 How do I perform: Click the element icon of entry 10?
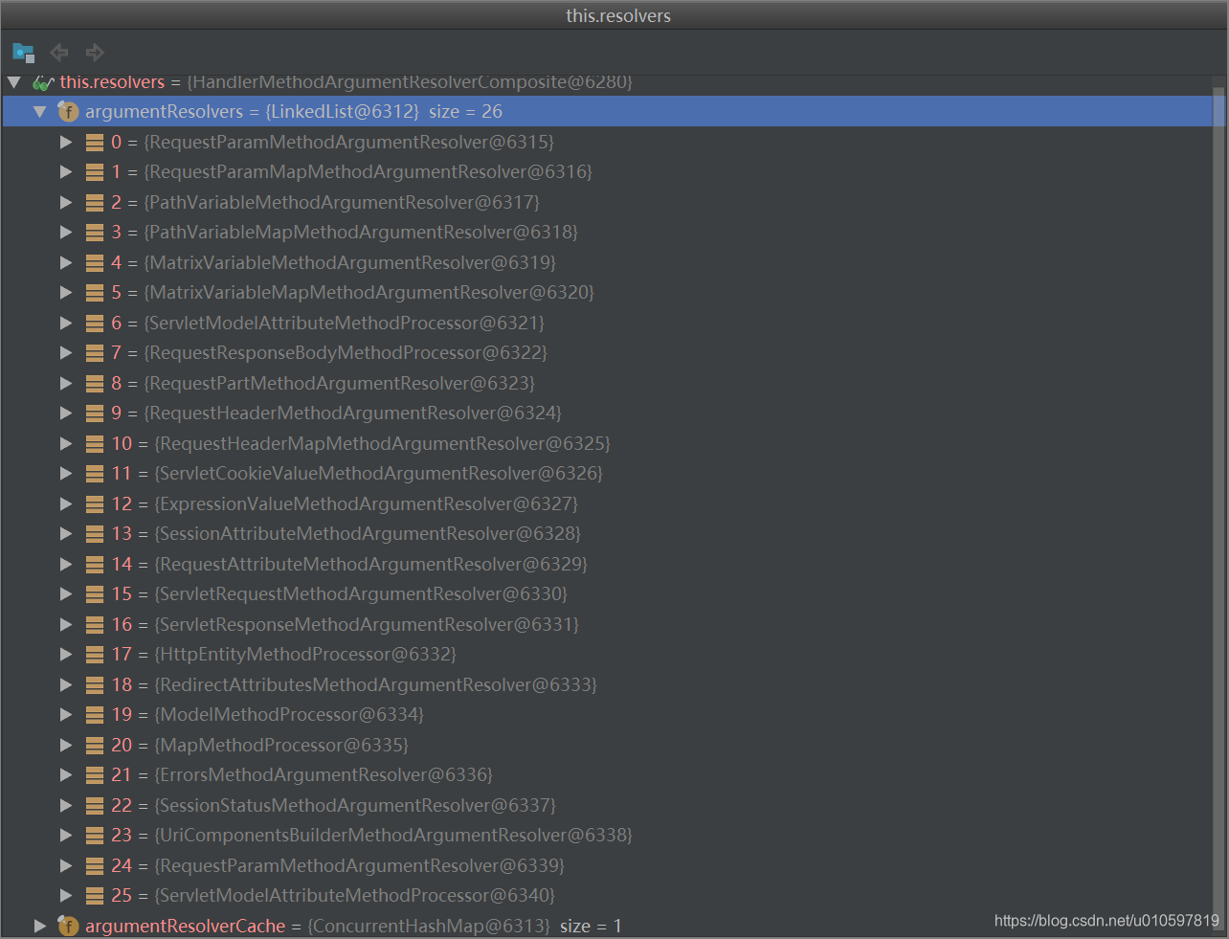95,444
